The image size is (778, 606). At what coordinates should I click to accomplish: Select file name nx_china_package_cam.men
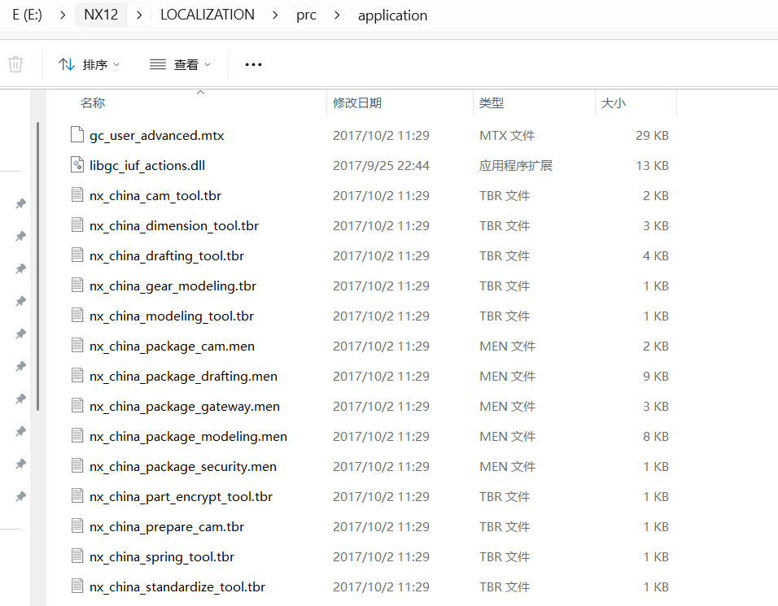tap(173, 347)
